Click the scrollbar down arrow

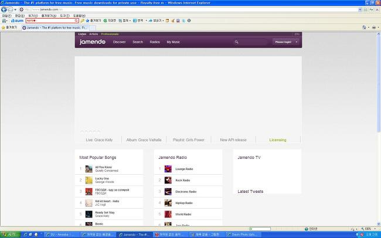click(379, 224)
